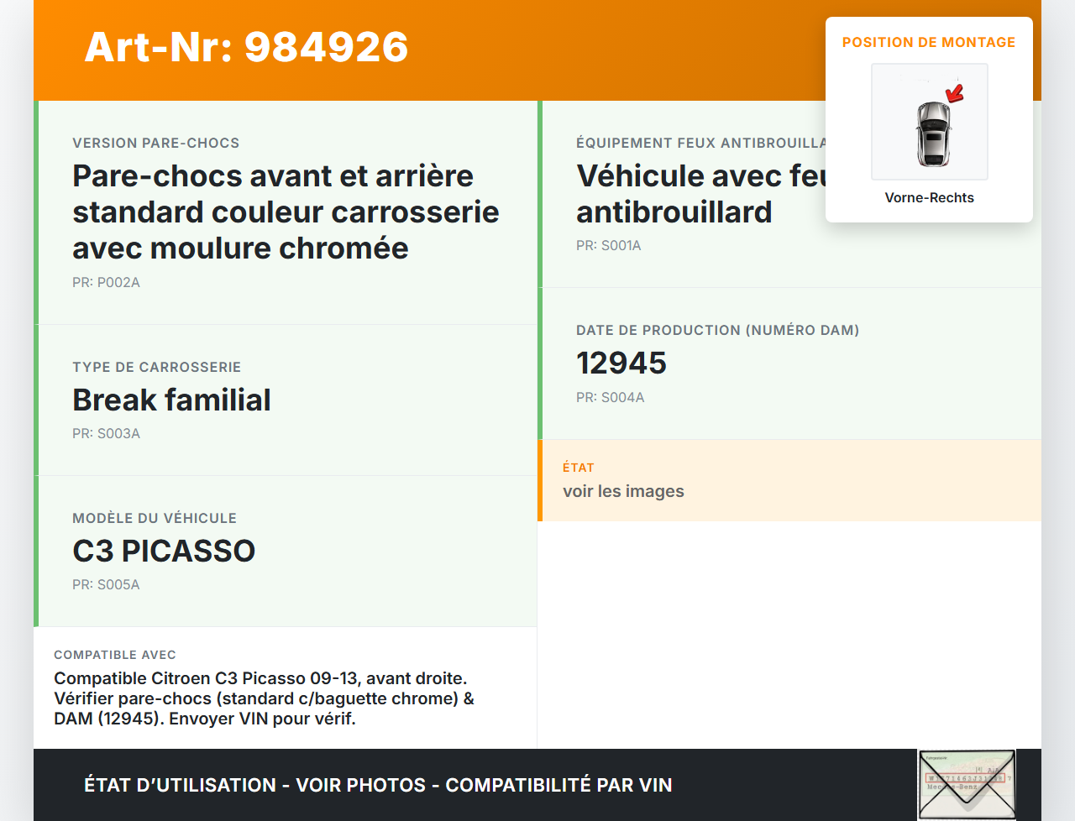This screenshot has height=821, width=1075.
Task: Open the VIN document thumbnail in footer
Action: tap(967, 785)
